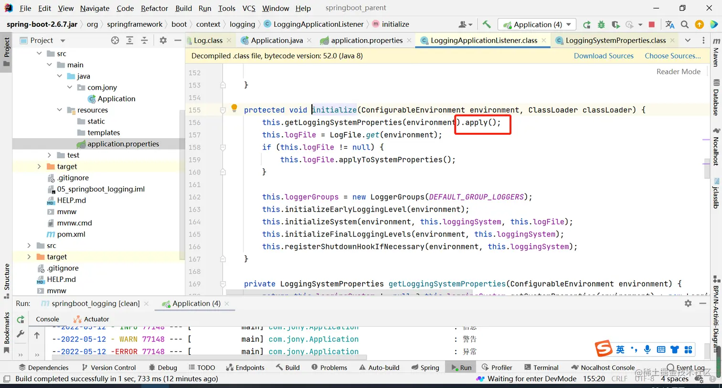Screen dimensions: 722x388
Task: Click the Build Project hammer icon
Action: coord(487,24)
